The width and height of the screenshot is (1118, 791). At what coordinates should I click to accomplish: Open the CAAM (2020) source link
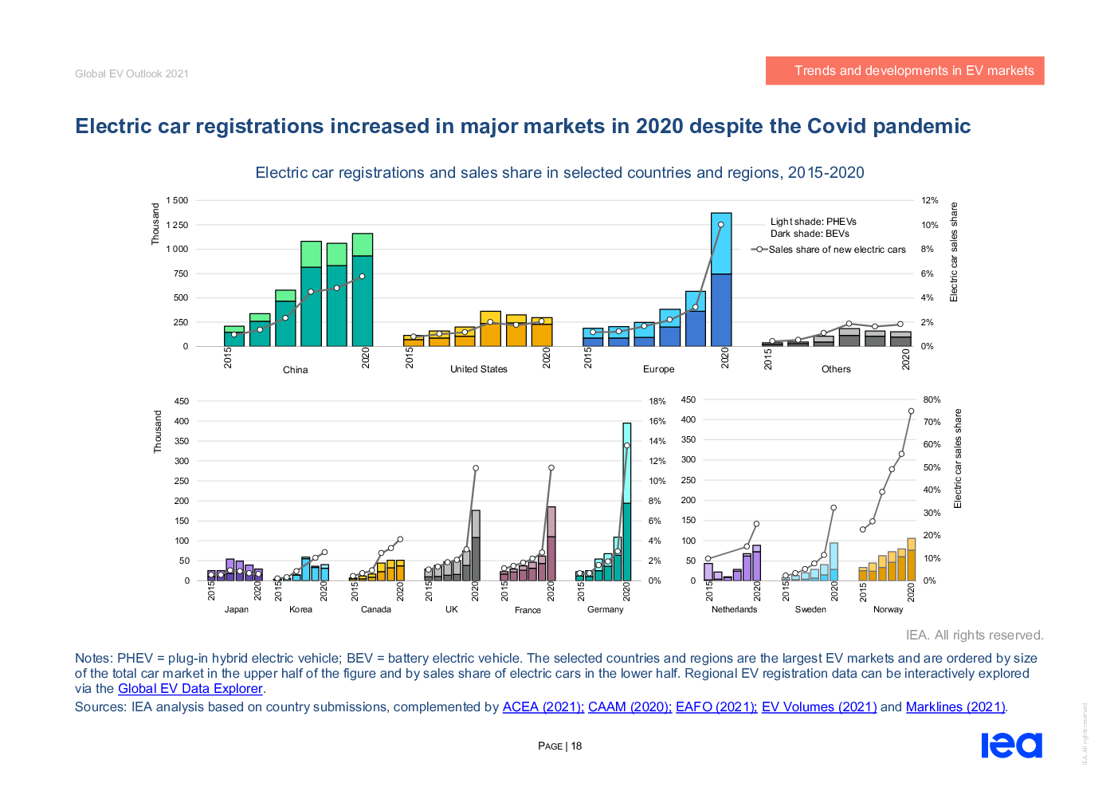pyautogui.click(x=629, y=707)
